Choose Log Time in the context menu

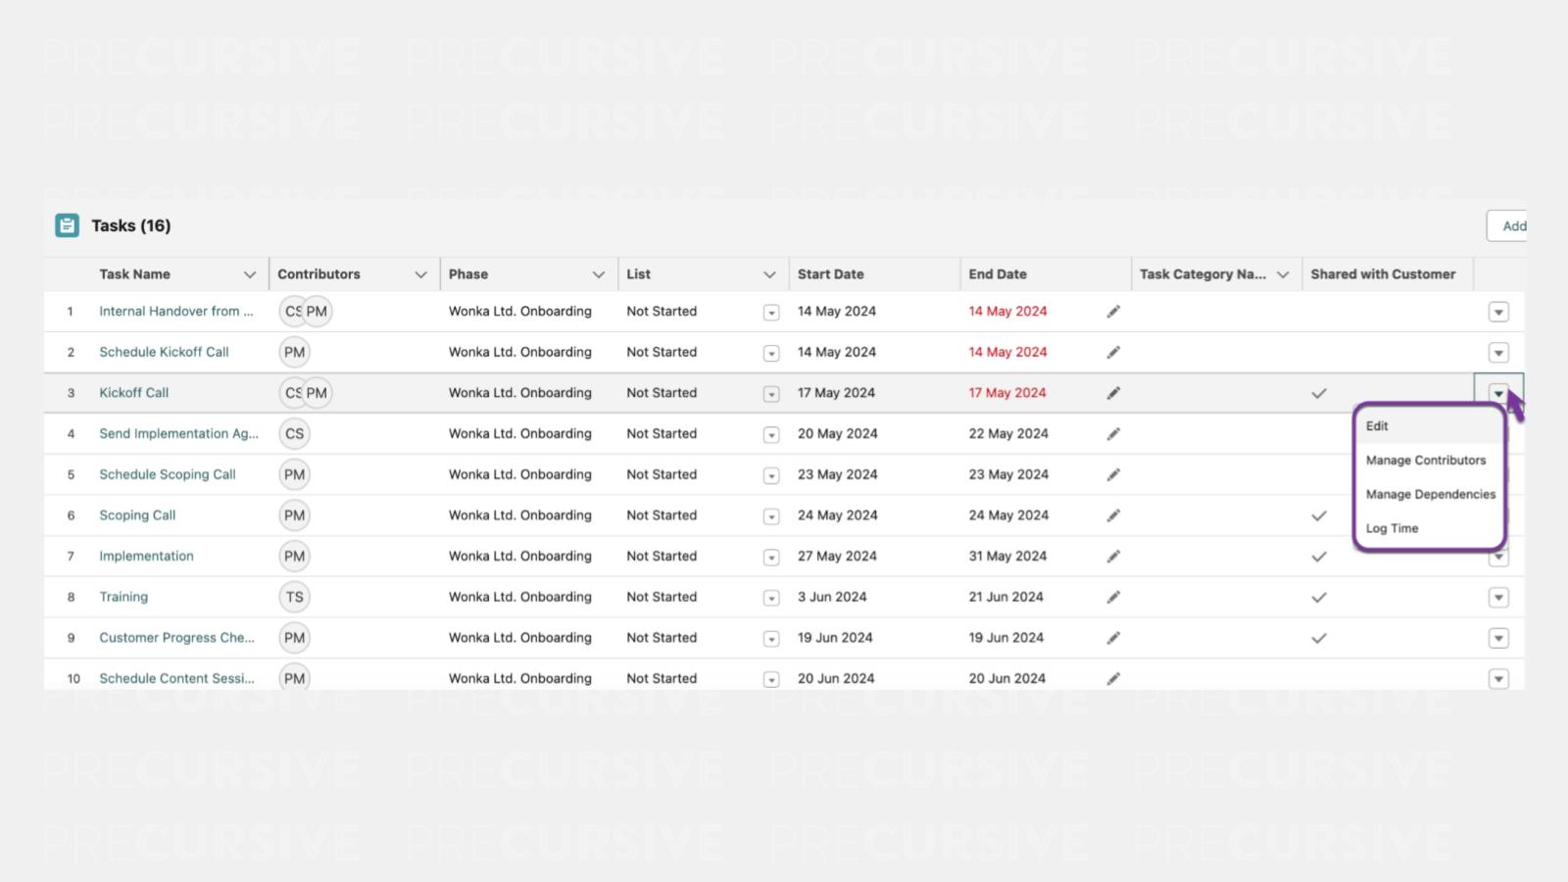click(1392, 528)
